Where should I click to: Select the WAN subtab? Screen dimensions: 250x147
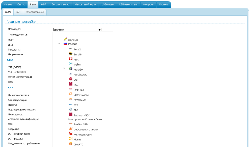pyautogui.click(x=8, y=12)
